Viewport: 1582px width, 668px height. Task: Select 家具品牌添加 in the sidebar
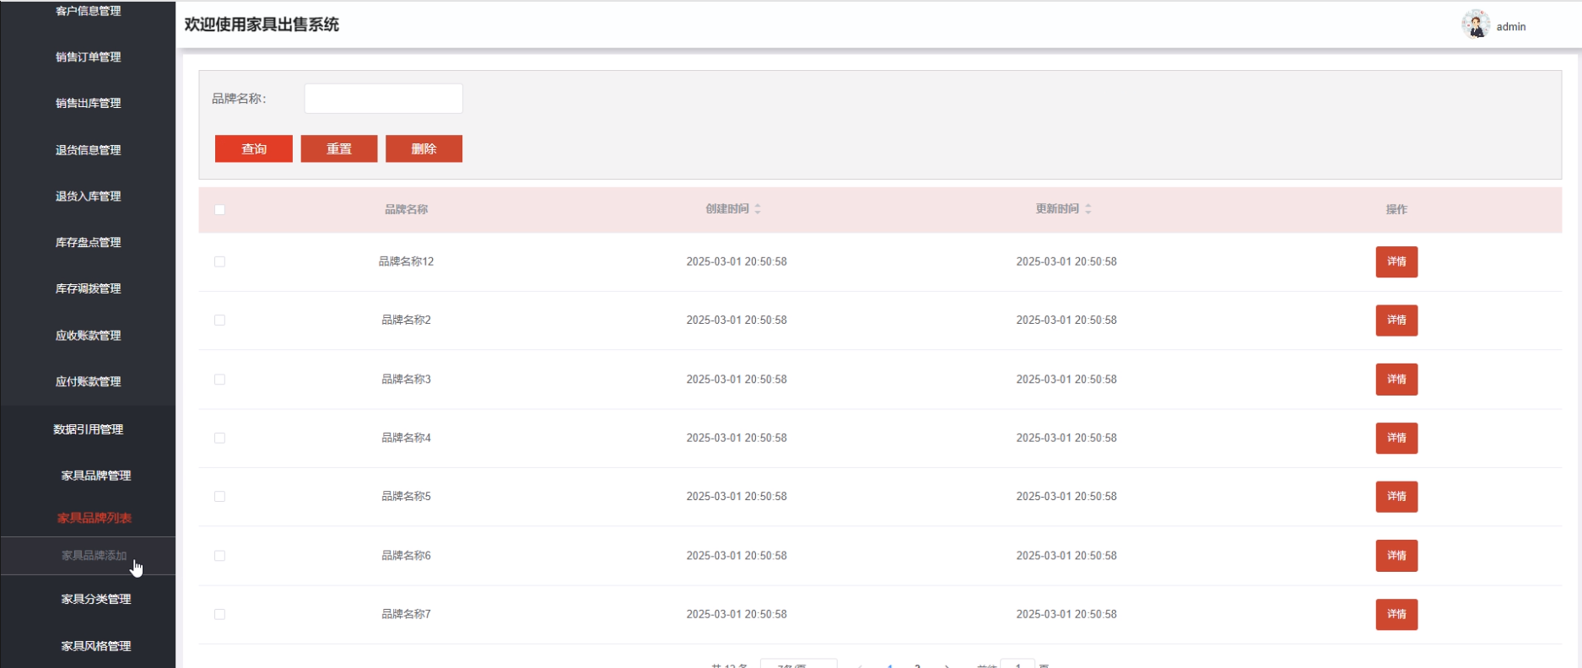pyautogui.click(x=94, y=556)
